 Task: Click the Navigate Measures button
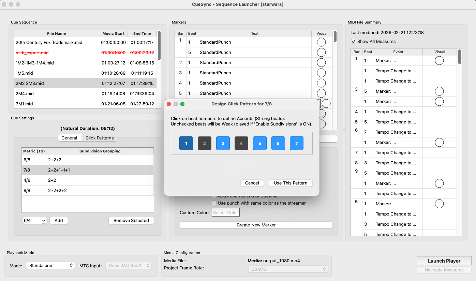coord(444,270)
